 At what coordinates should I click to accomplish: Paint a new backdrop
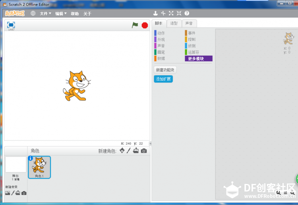pyautogui.click(x=13, y=193)
